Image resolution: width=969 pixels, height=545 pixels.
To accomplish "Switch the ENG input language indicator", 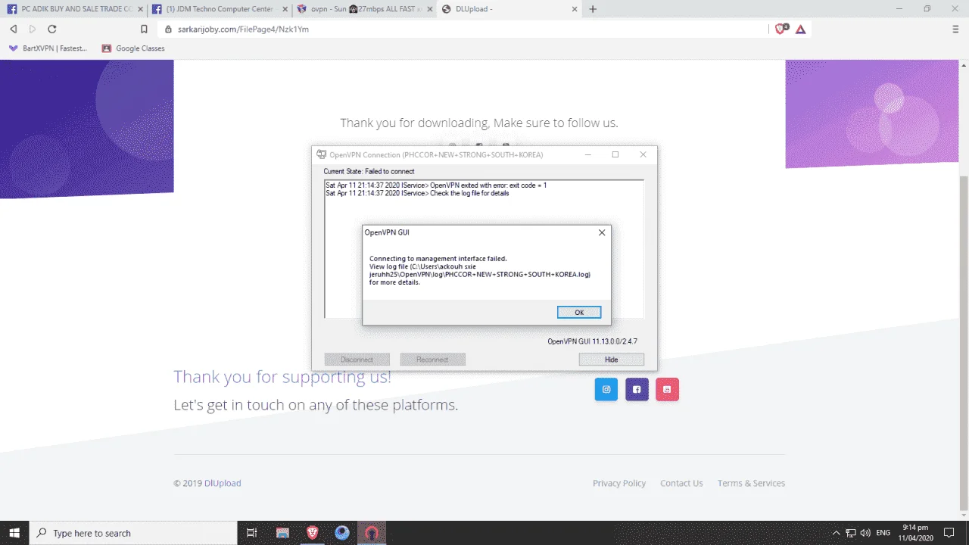I will [x=883, y=533].
